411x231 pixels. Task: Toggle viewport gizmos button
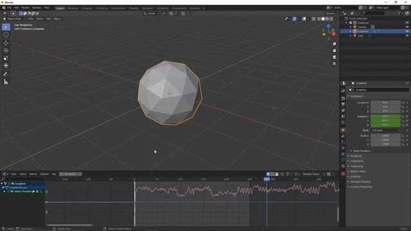pyautogui.click(x=294, y=19)
